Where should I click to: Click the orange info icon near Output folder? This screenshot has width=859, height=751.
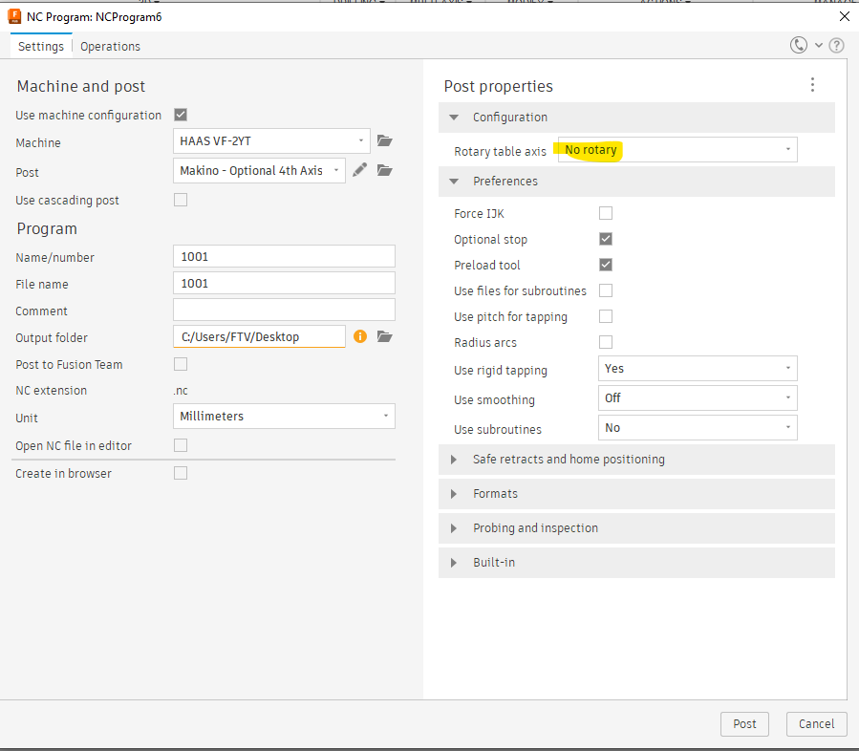(360, 336)
